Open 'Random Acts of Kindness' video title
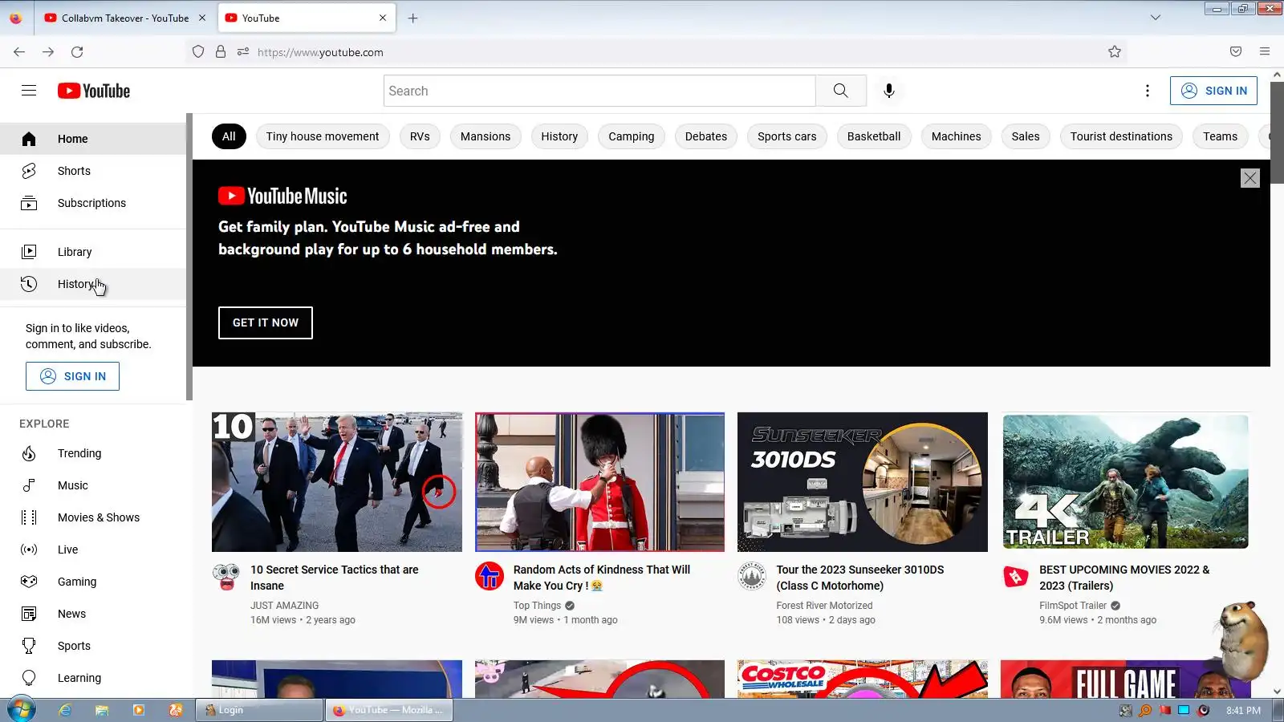 602,578
